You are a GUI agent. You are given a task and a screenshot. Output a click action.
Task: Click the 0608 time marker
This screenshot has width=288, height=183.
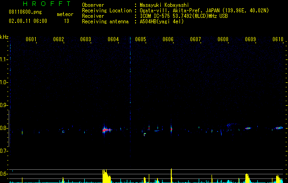pyautogui.click(x=223, y=39)
